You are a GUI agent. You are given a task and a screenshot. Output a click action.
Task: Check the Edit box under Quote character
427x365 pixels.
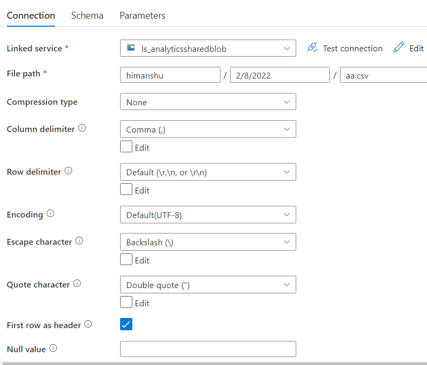[126, 302]
